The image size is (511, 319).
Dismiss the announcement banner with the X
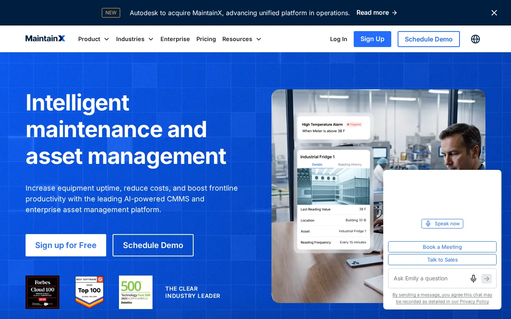click(494, 13)
